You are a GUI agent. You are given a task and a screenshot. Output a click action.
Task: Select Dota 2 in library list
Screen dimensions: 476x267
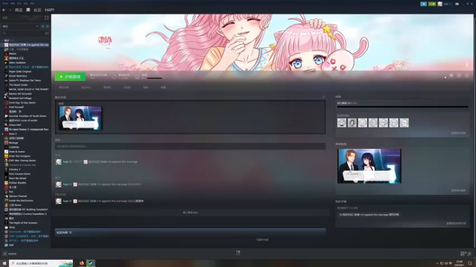click(12, 134)
